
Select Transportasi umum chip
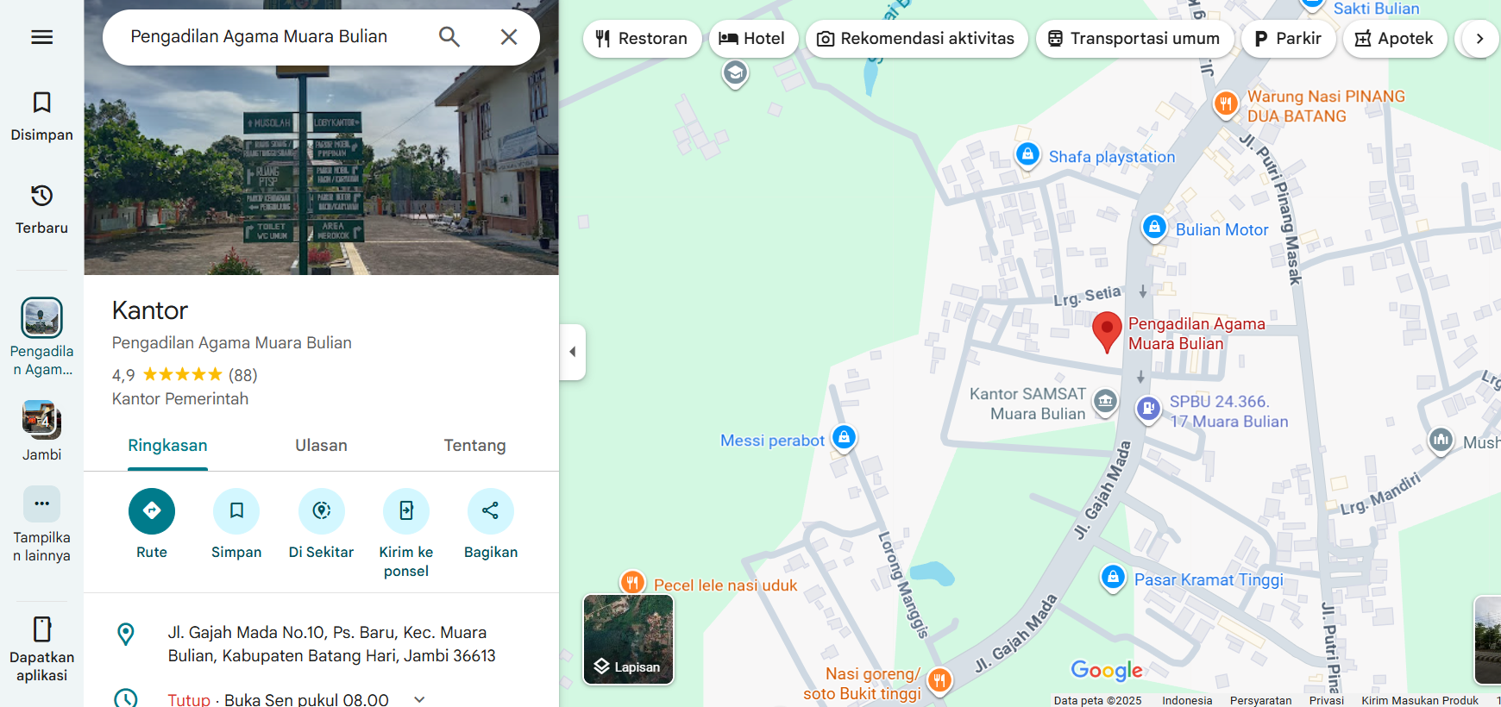pos(1134,39)
